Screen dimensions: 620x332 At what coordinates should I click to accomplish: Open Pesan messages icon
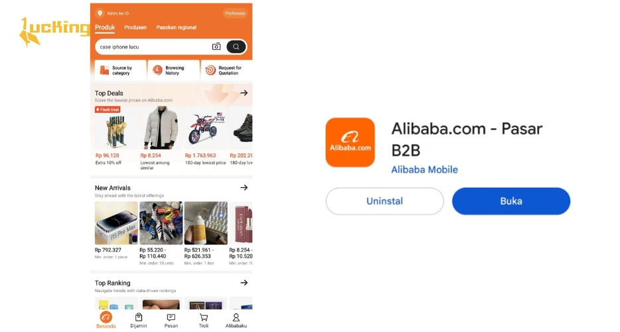[x=171, y=320]
